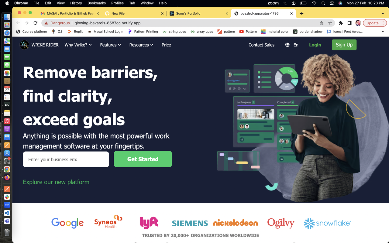Open the Explore our new platform link

(56, 182)
